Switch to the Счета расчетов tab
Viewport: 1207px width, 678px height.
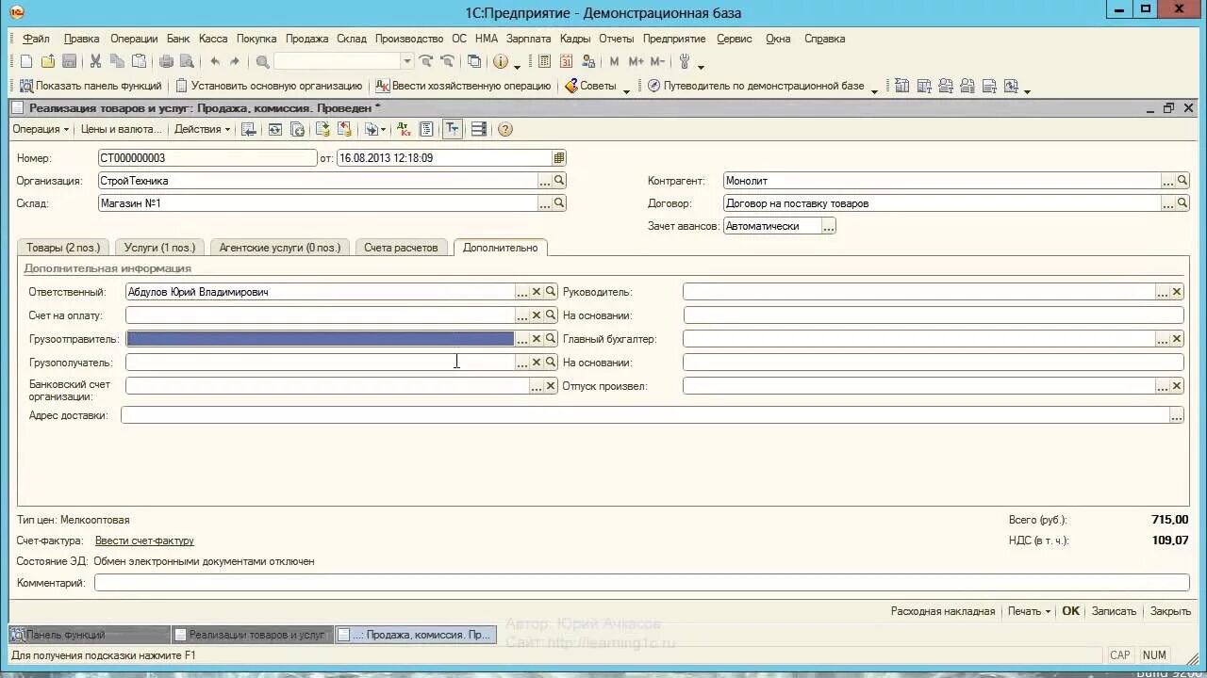401,248
